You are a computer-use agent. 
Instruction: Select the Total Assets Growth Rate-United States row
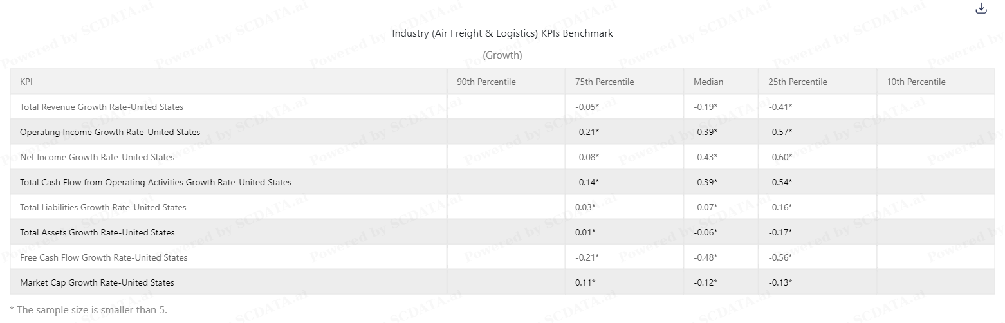point(502,232)
